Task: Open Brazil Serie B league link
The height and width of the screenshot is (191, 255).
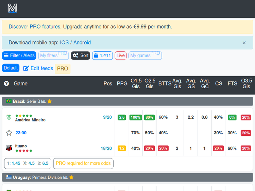Action: point(27,101)
